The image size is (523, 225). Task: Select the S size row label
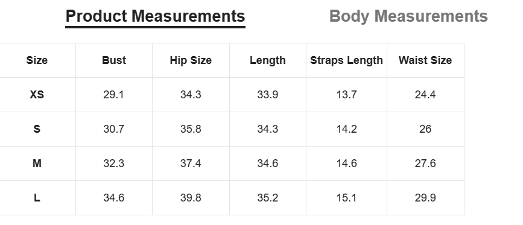[x=37, y=129]
